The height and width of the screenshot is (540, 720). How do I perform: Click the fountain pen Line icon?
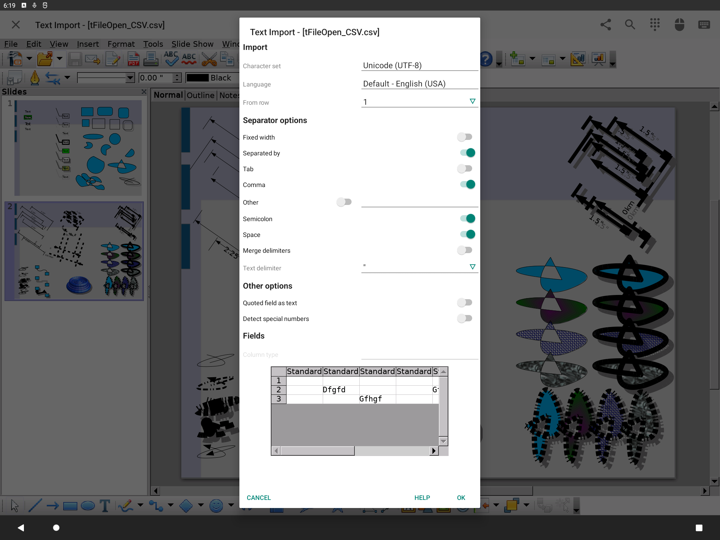coord(34,78)
